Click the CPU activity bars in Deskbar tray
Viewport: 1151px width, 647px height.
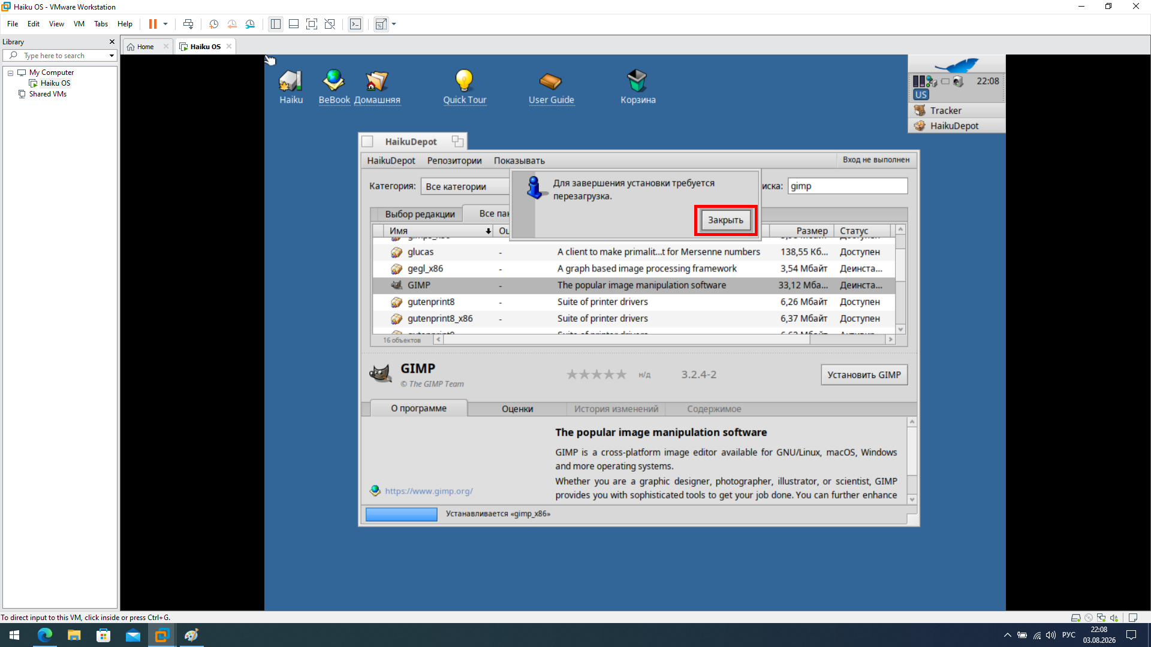pos(919,81)
